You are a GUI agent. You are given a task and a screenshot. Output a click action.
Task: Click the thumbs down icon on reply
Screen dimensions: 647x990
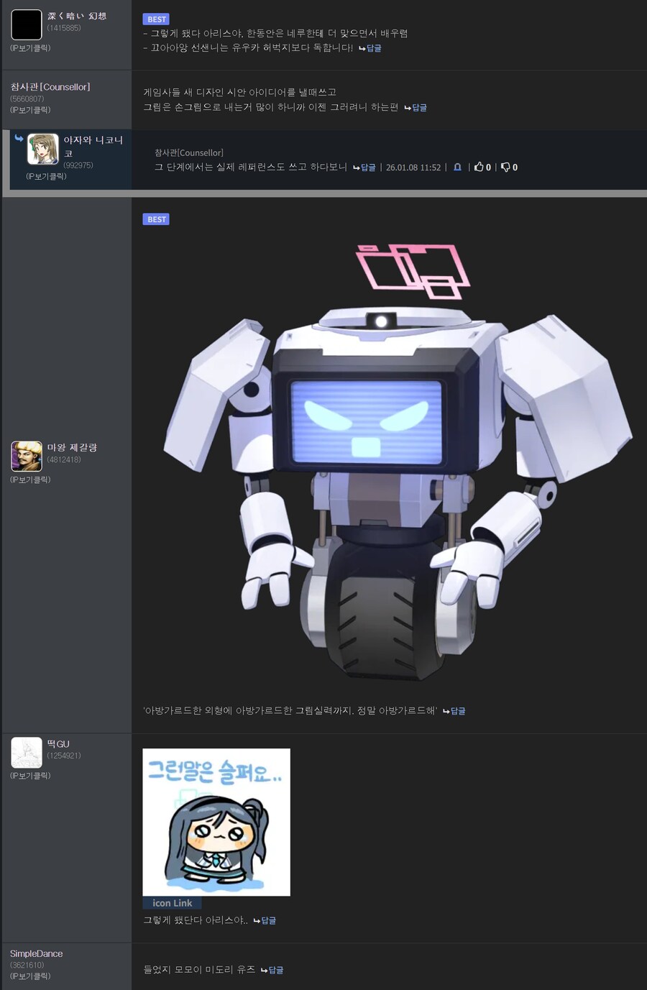coord(505,168)
